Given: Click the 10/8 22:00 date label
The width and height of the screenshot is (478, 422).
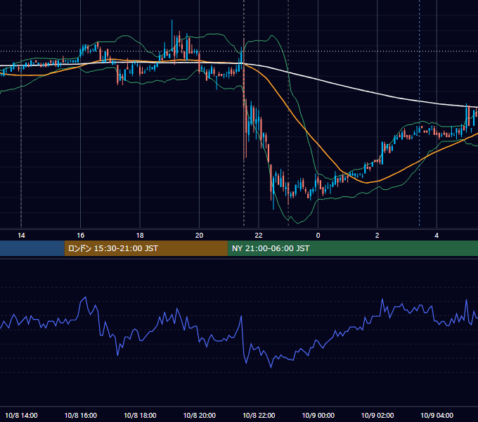Looking at the screenshot, I should point(259,415).
